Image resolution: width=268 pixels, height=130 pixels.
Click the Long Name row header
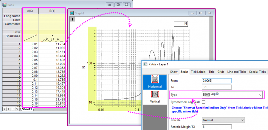click(12, 16)
